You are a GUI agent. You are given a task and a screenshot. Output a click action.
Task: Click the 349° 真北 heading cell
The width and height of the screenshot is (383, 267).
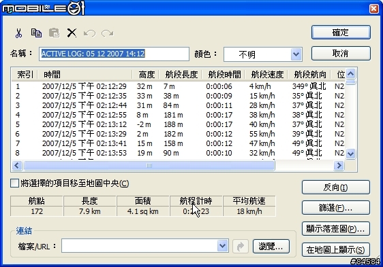point(309,86)
